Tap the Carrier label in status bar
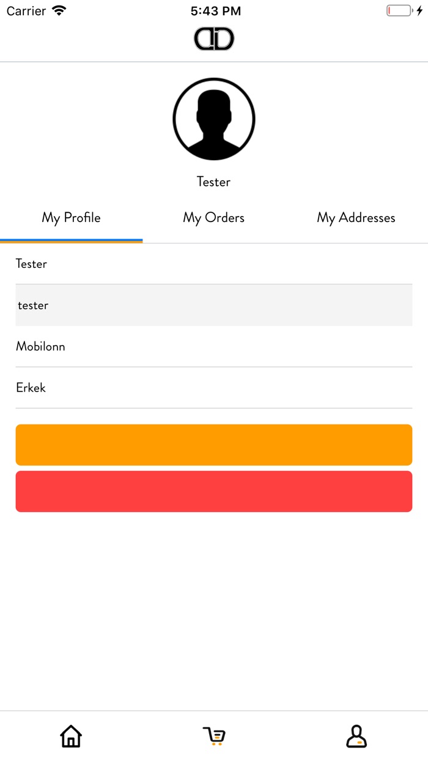 pos(26,11)
